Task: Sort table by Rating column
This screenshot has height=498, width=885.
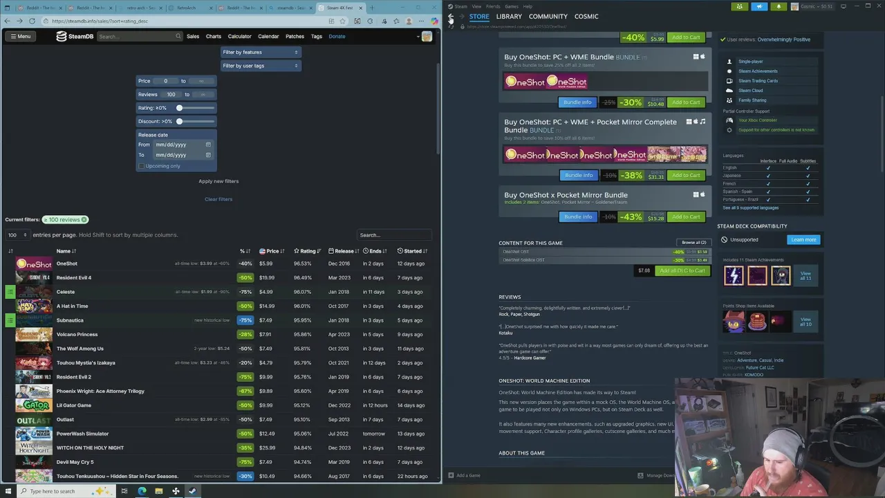Action: pyautogui.click(x=308, y=251)
